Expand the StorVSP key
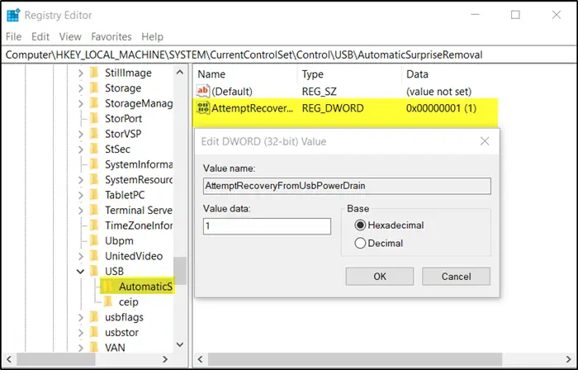 (81, 134)
